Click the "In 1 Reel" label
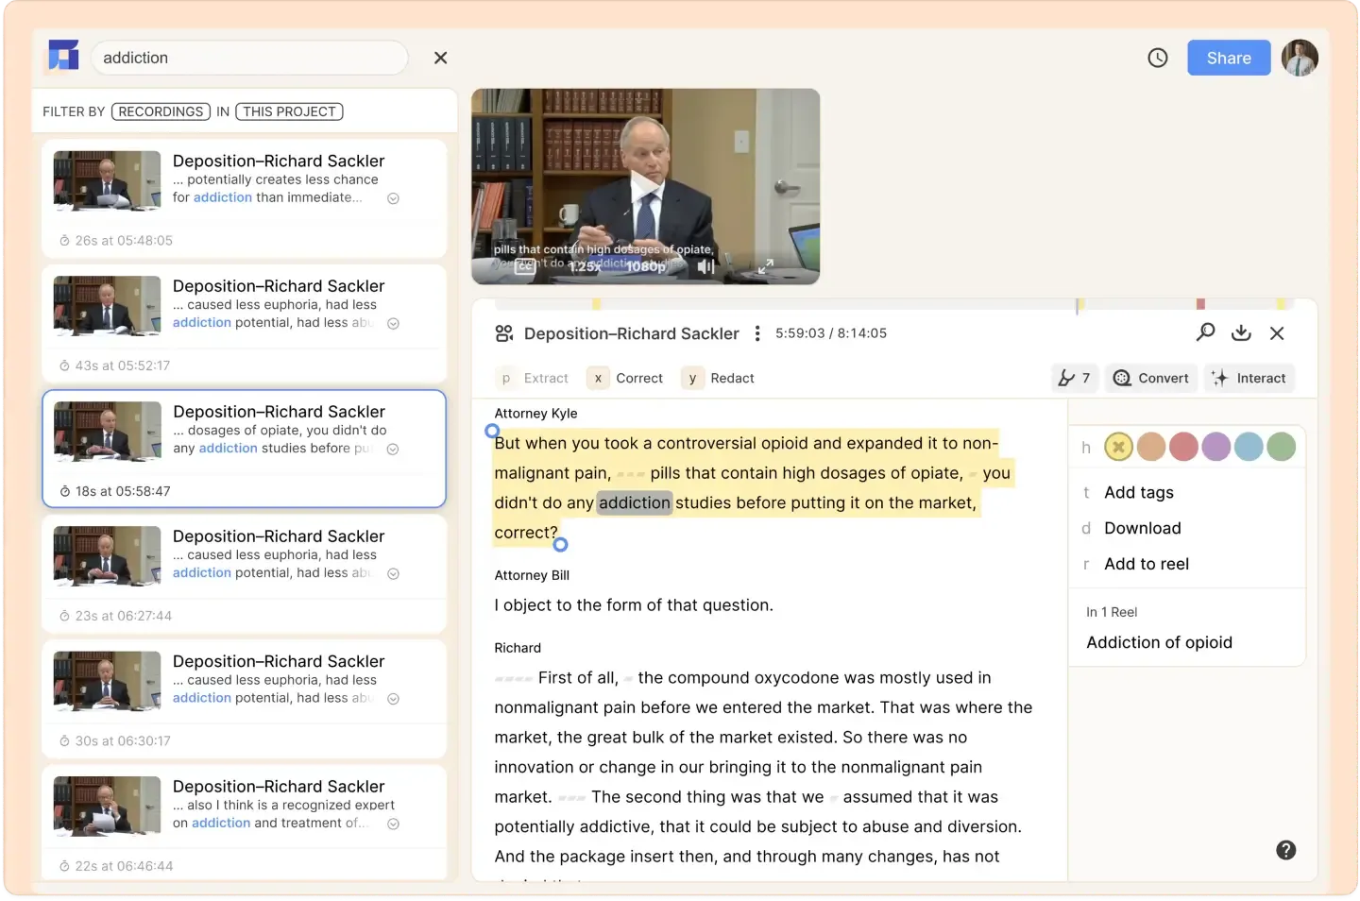1360x901 pixels. click(x=1112, y=612)
